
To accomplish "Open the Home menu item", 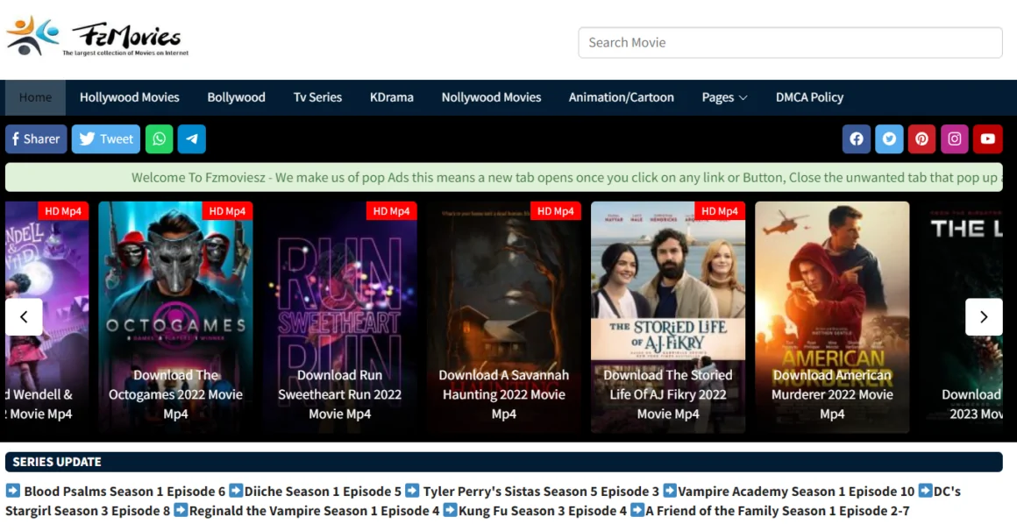I will tap(35, 97).
